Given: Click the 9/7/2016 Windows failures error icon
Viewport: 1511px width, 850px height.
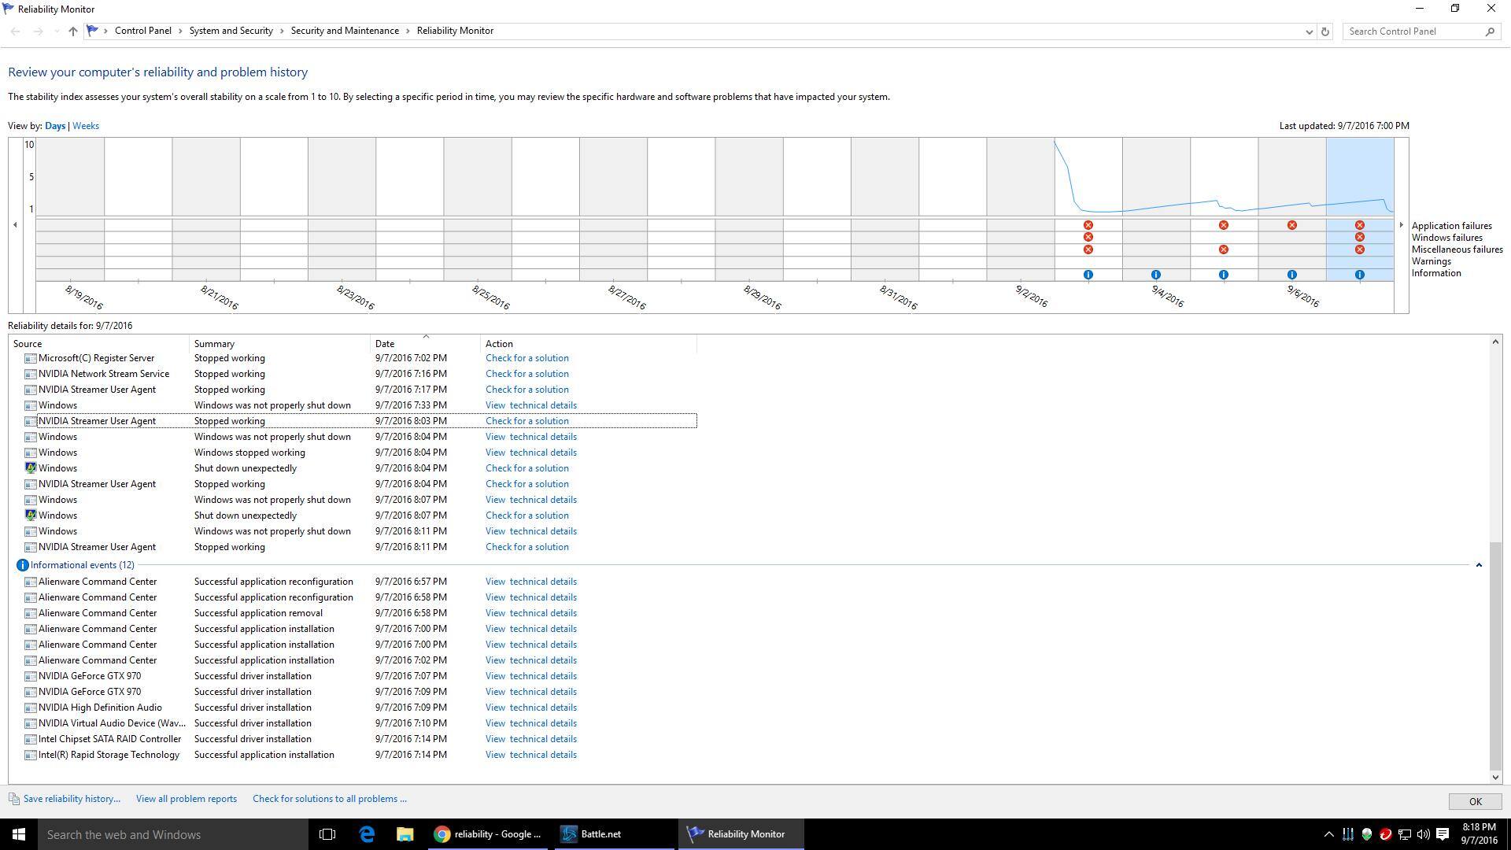Looking at the screenshot, I should [1359, 237].
